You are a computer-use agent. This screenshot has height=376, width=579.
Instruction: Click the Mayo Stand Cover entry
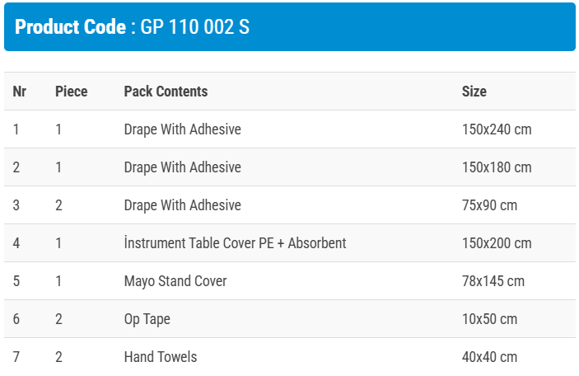click(175, 281)
